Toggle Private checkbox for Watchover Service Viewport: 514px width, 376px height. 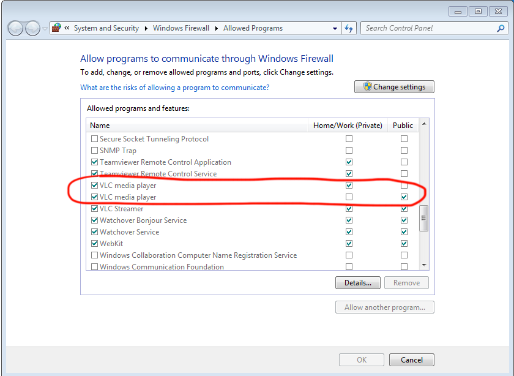pos(349,232)
